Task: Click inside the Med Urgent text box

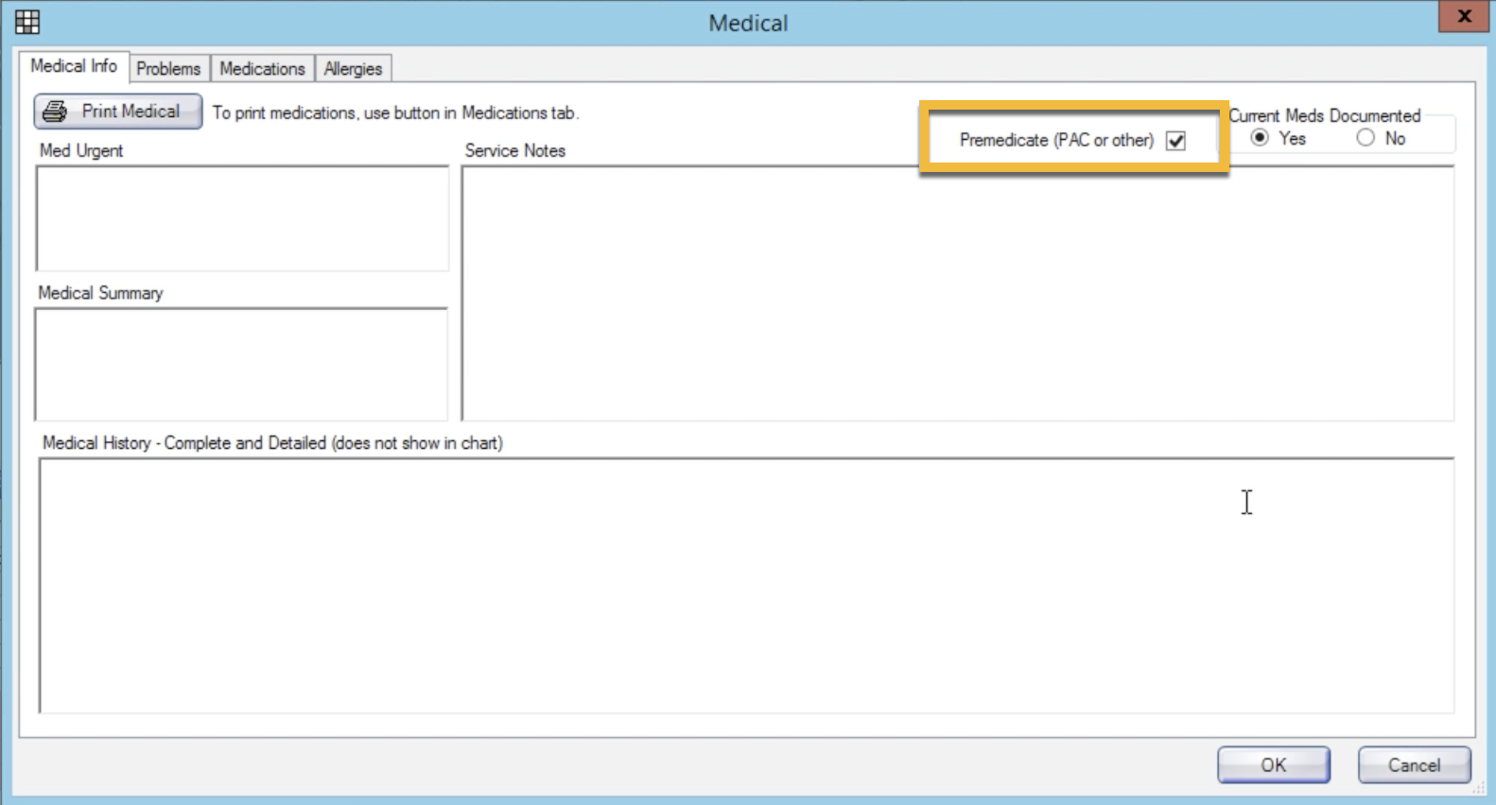Action: click(x=242, y=218)
